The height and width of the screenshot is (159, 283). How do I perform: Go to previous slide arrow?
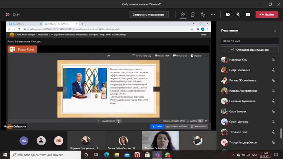point(98,121)
